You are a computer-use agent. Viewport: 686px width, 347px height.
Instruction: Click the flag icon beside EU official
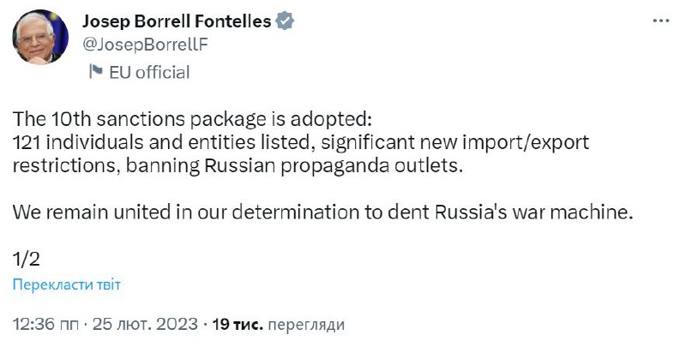coord(95,72)
